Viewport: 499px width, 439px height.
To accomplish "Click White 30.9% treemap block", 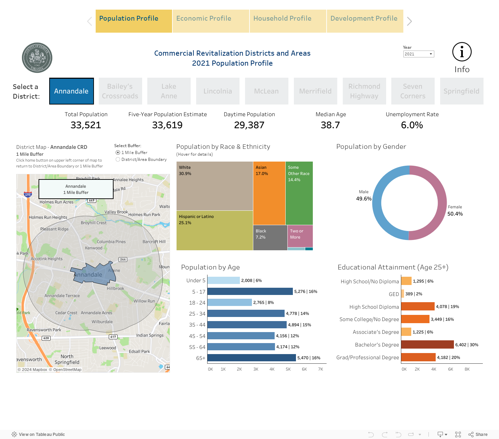I will pos(215,186).
